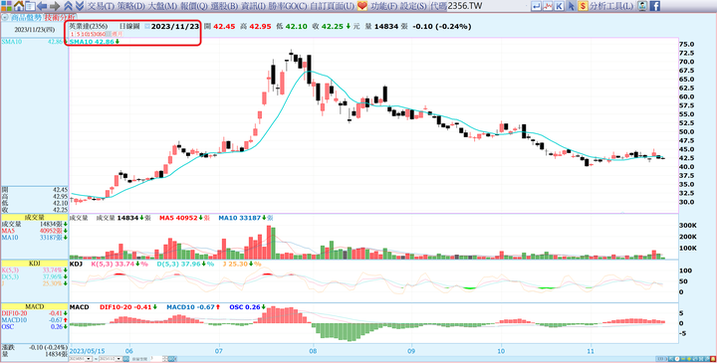Image resolution: width=717 pixels, height=363 pixels.
Task: Go to the Home page icon
Action: point(19,6)
